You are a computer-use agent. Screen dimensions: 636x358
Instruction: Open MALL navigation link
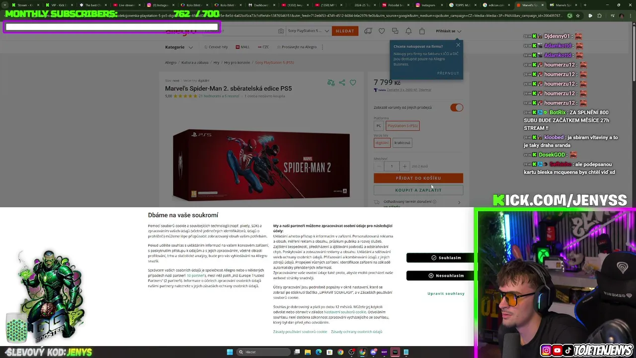click(242, 47)
